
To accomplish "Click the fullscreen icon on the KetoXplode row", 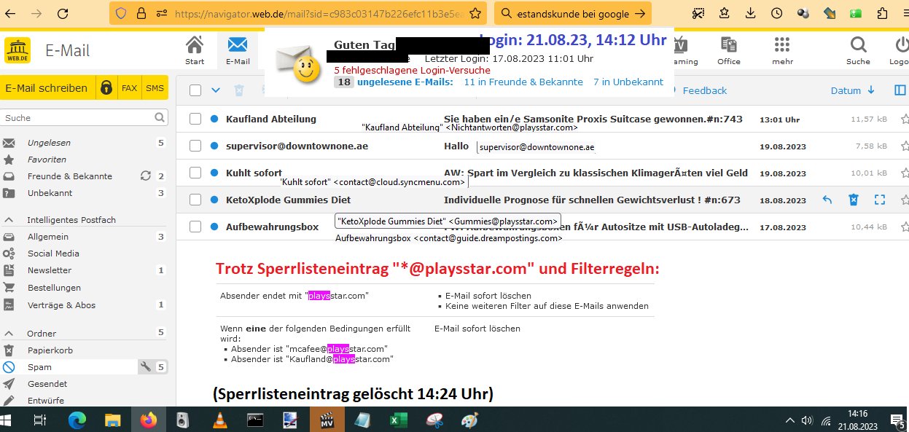I will 880,200.
